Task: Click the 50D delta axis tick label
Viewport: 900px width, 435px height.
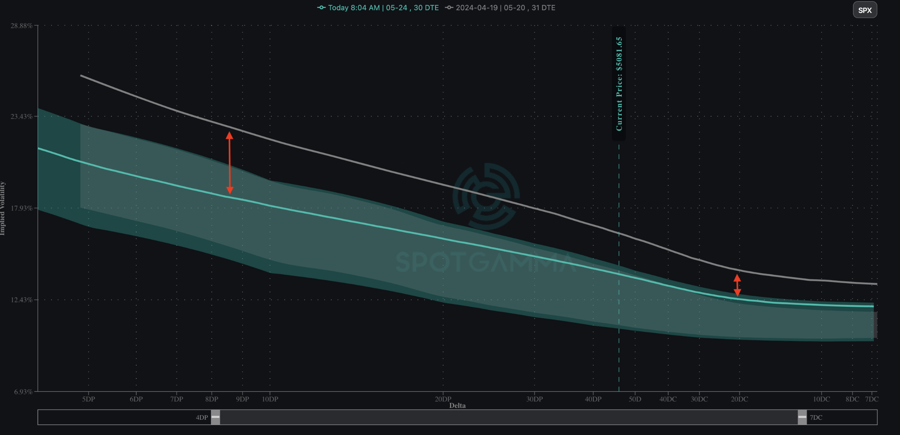Action: tap(635, 399)
